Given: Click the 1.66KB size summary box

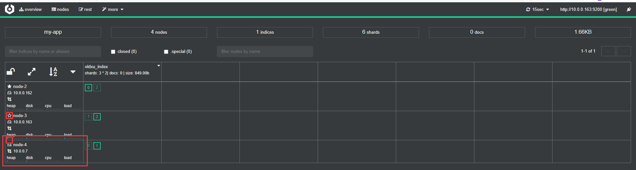Looking at the screenshot, I should [x=583, y=32].
